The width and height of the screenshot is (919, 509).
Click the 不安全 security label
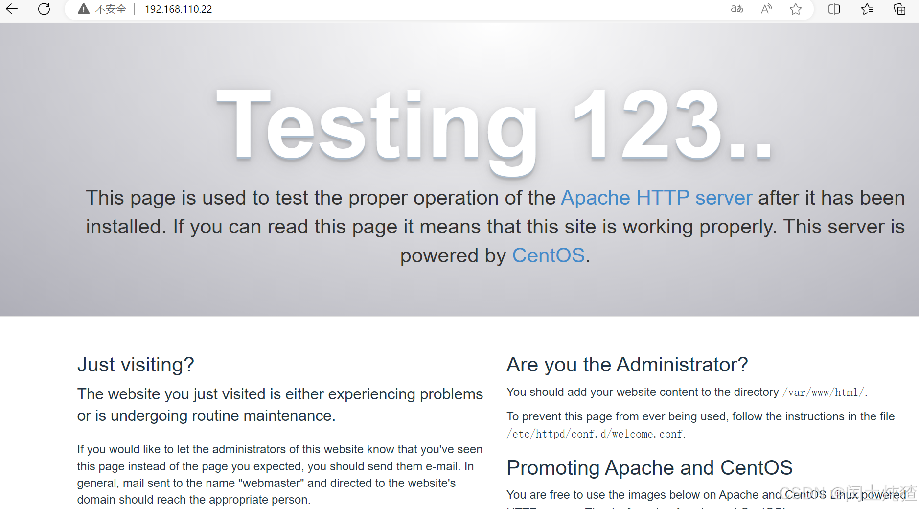click(x=111, y=9)
